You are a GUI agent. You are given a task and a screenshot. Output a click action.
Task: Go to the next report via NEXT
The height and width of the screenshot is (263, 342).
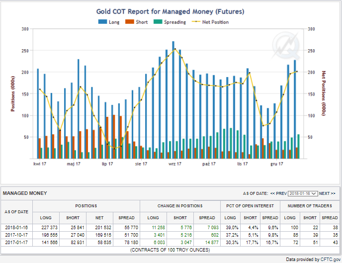(x=327, y=193)
